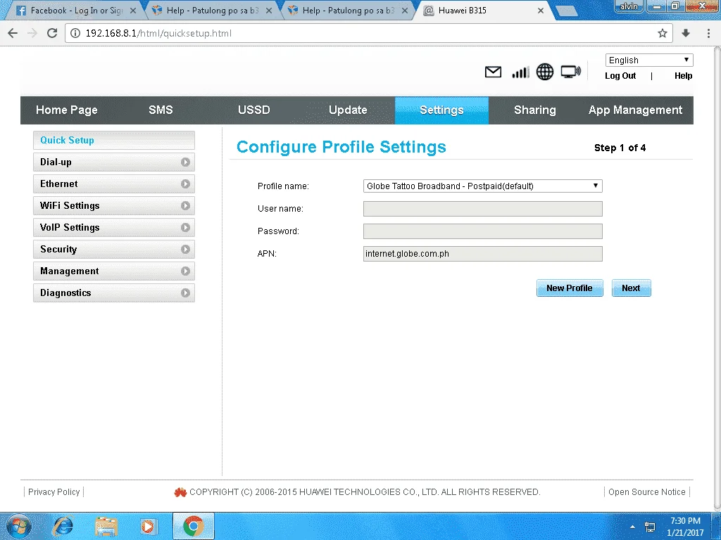Select Quick Setup in the sidebar
The height and width of the screenshot is (540, 721).
coord(114,140)
